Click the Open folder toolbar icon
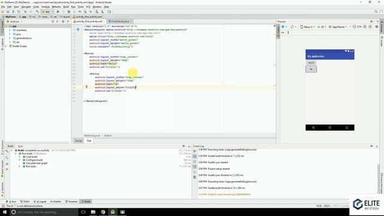Screen dimensions: 384x216 (x=2, y=12)
